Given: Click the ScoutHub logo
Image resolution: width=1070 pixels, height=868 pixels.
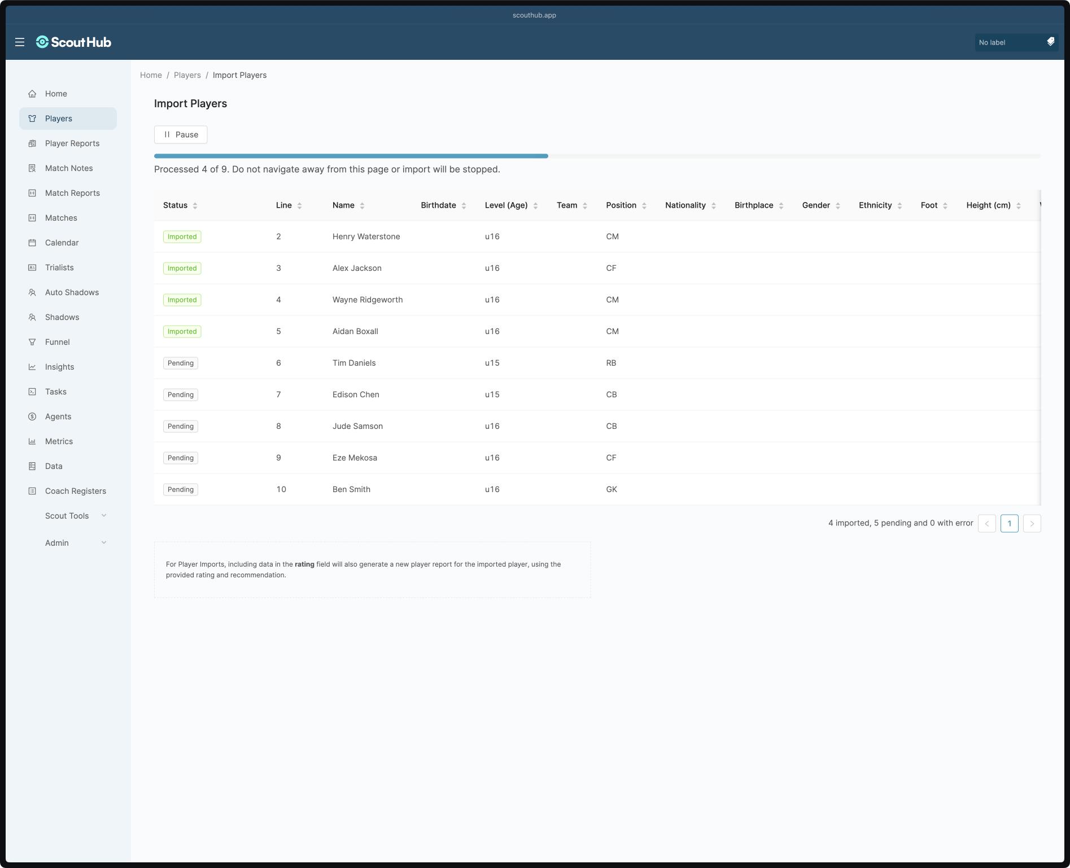Looking at the screenshot, I should (73, 42).
